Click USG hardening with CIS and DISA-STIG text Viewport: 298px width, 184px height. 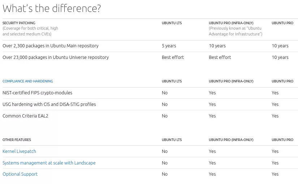coord(49,104)
